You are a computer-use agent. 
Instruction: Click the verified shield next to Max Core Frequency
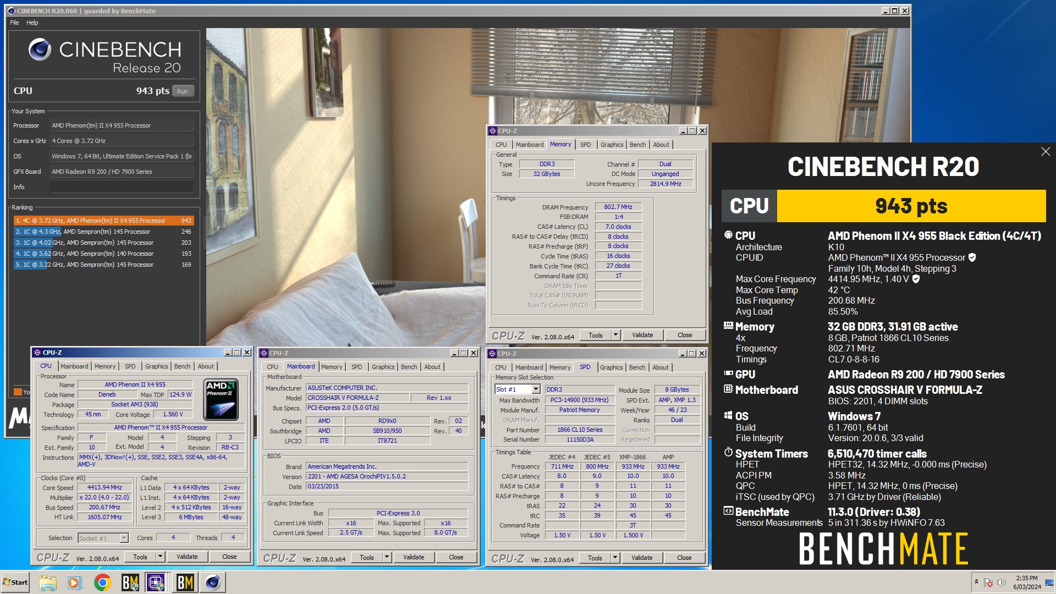click(x=916, y=279)
